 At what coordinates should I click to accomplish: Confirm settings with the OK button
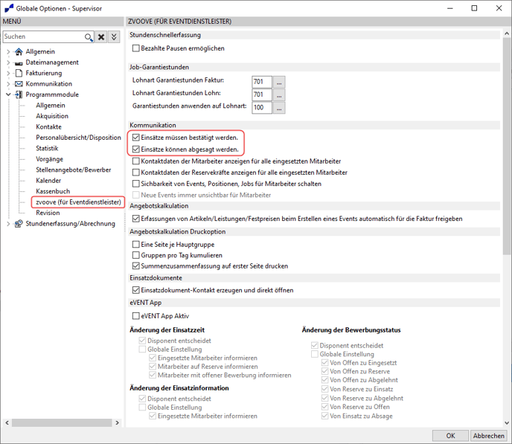450,436
